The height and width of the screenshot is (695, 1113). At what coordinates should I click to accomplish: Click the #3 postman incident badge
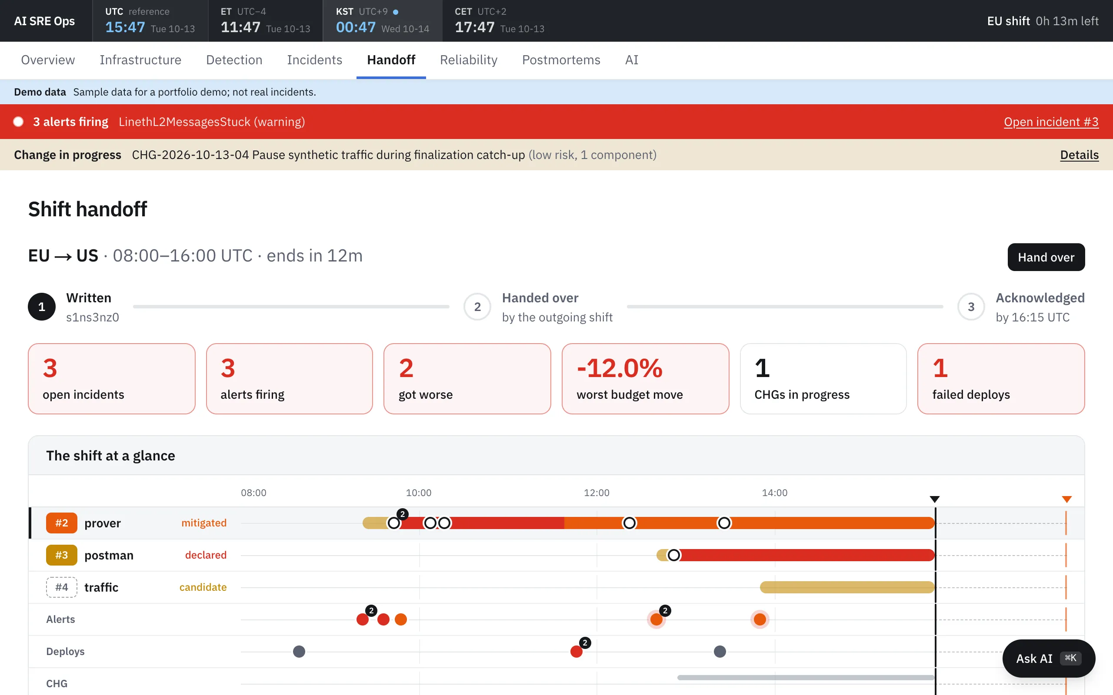click(x=62, y=555)
